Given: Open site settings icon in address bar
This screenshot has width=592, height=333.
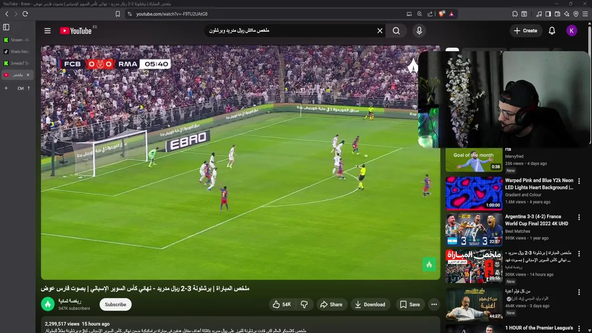Looking at the screenshot, I should pos(129,14).
